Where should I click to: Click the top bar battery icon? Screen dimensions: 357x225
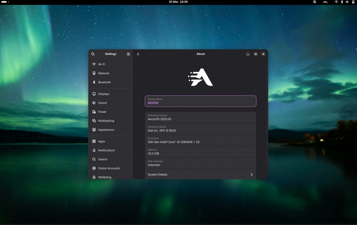353,2
